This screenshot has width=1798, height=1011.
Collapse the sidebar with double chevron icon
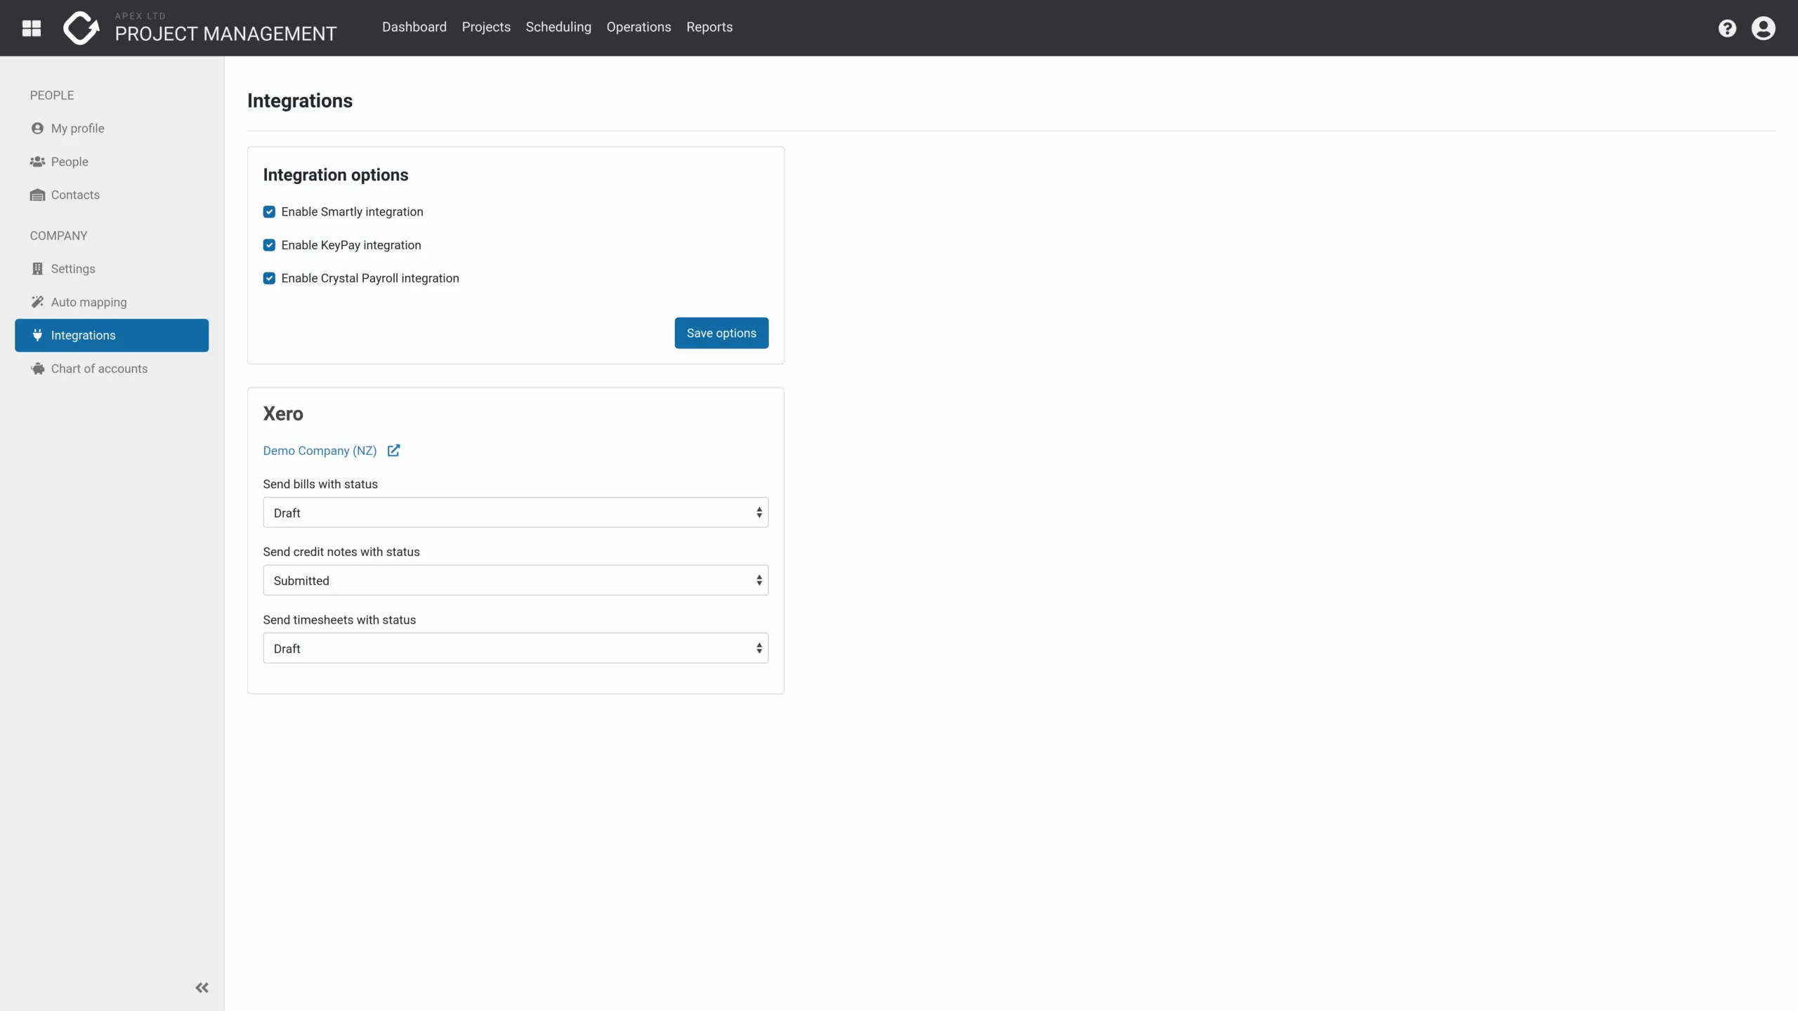[202, 988]
